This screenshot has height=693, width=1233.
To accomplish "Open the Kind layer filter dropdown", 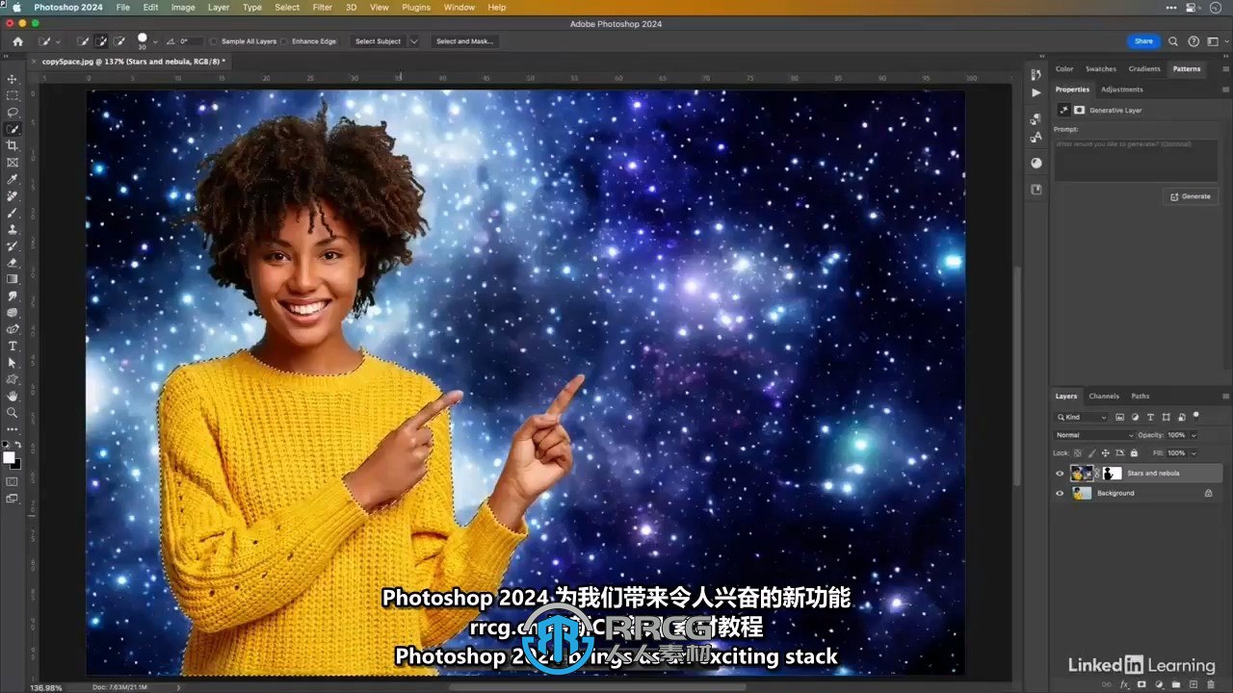I will [1082, 417].
